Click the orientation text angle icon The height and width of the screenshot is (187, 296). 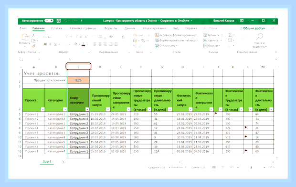[111, 37]
